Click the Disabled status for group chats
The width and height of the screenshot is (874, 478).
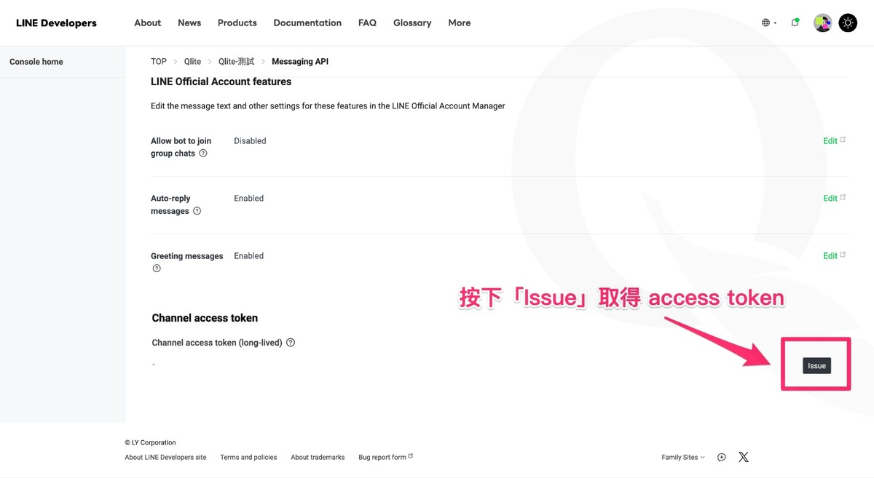[250, 141]
